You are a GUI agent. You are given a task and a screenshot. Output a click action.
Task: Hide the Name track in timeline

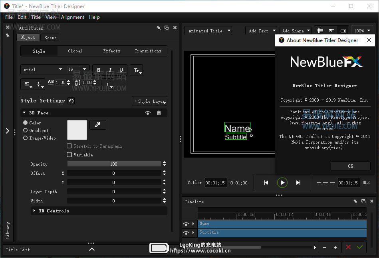click(186, 224)
